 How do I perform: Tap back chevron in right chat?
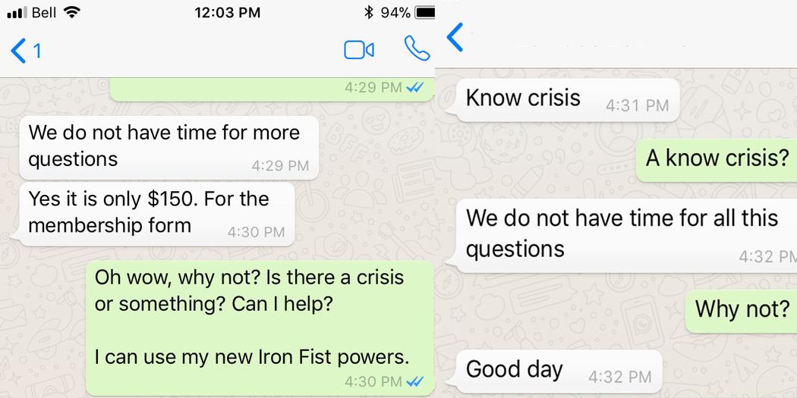[x=455, y=37]
